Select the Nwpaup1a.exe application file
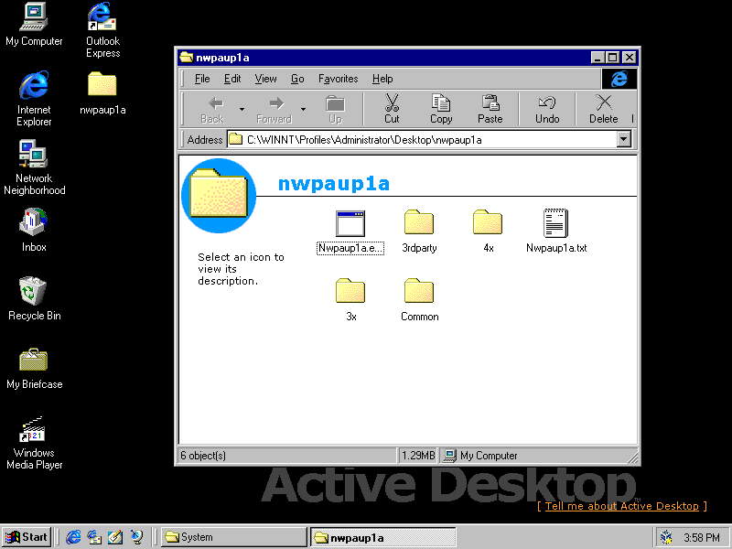Image resolution: width=732 pixels, height=549 pixels. click(350, 231)
